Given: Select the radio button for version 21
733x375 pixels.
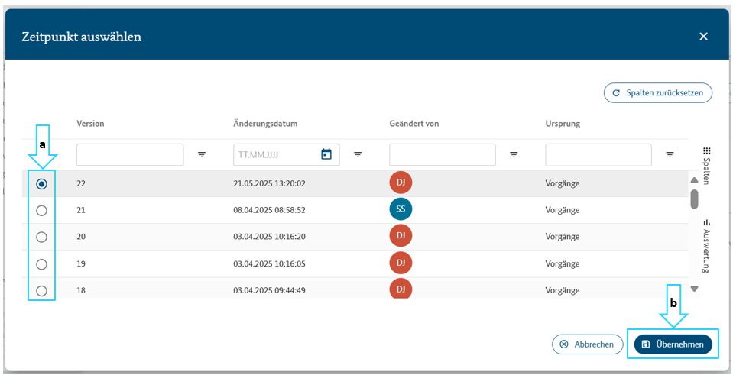Looking at the screenshot, I should click(42, 211).
